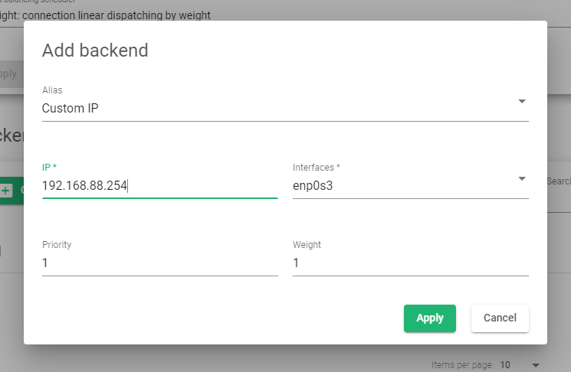
Task: Click the Add backend dialog title
Action: (x=95, y=51)
